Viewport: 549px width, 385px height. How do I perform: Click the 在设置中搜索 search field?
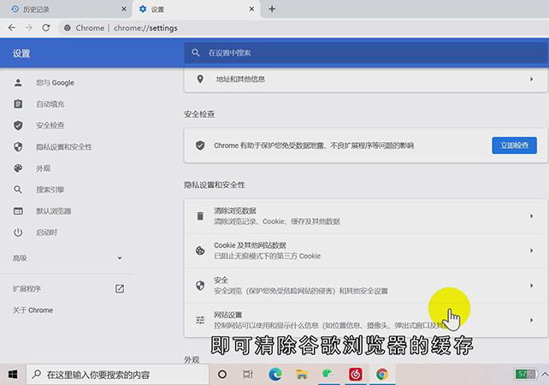(366, 53)
